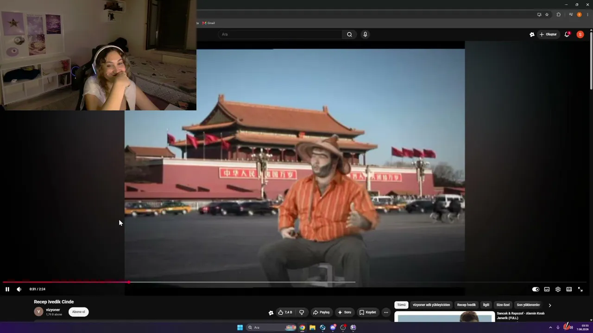Dislike the video with thumbs-down
The height and width of the screenshot is (333, 593).
pos(302,313)
